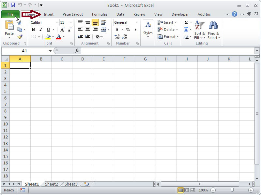
Task: Expand the Calibri font name dropdown
Action: [57, 22]
